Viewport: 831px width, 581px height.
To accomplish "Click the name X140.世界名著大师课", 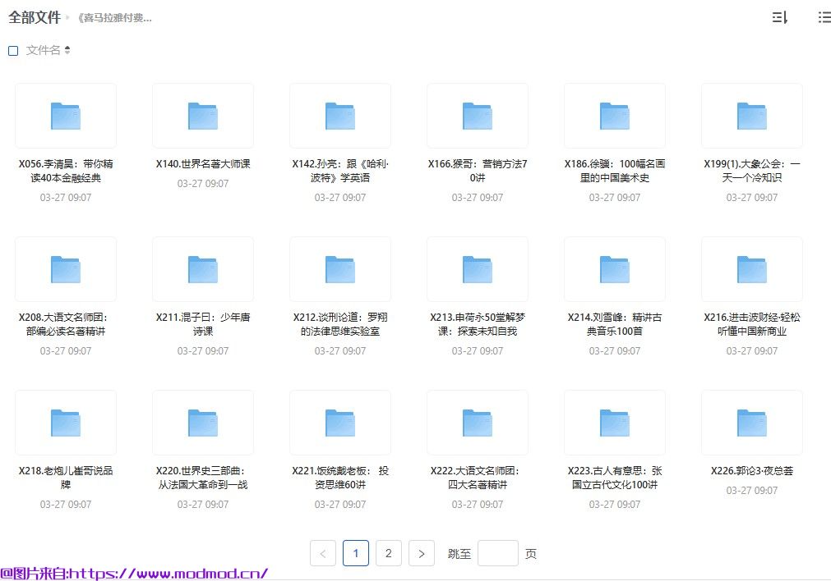I will tap(203, 164).
